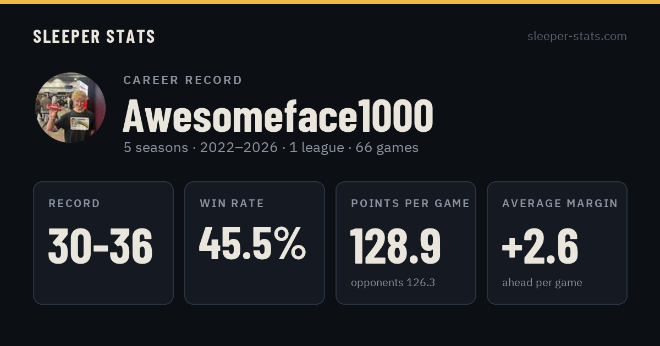Select the Awesomeface1000 username heading

pos(278,116)
